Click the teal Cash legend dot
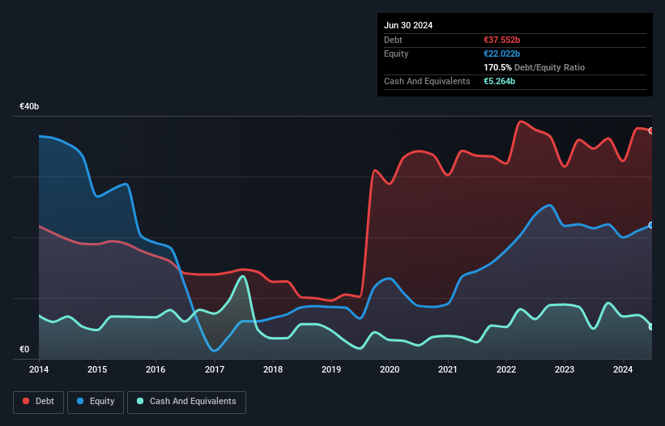This screenshot has width=665, height=426. click(140, 401)
